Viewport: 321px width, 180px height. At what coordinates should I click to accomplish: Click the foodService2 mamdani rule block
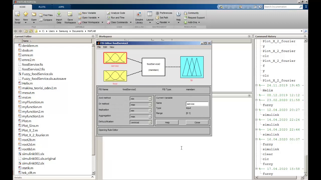[x=153, y=67]
